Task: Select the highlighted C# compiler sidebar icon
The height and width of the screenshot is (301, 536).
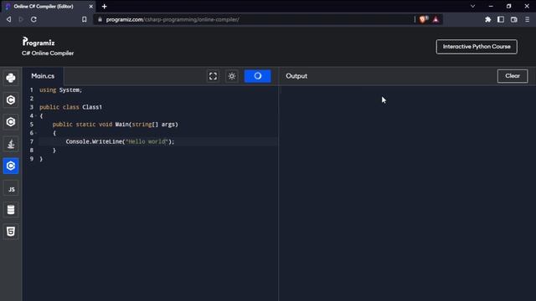Action: pyautogui.click(x=11, y=166)
